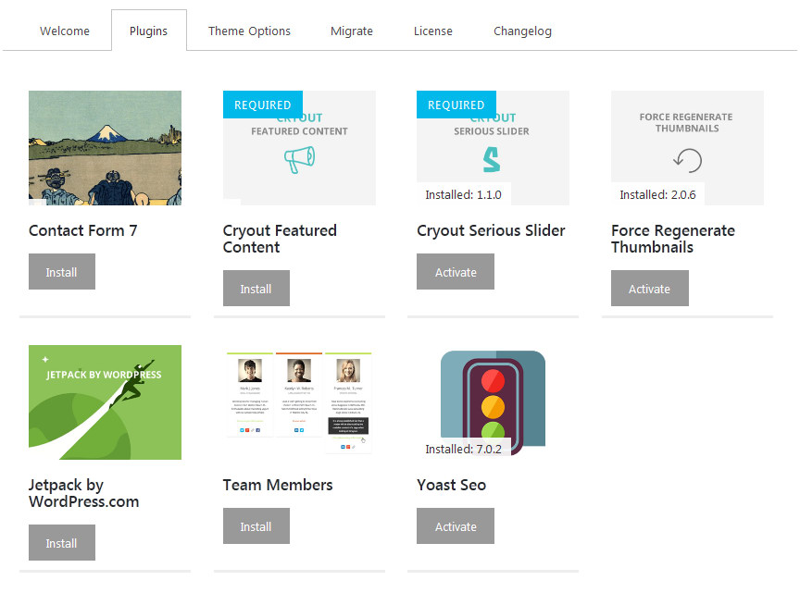Click the Team Members title

278,485
